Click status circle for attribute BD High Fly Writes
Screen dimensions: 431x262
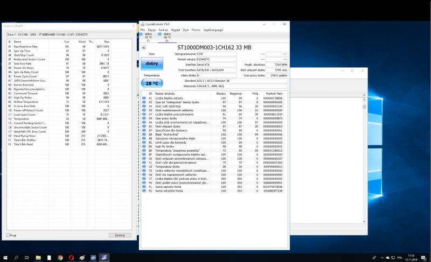pyautogui.click(x=144, y=146)
